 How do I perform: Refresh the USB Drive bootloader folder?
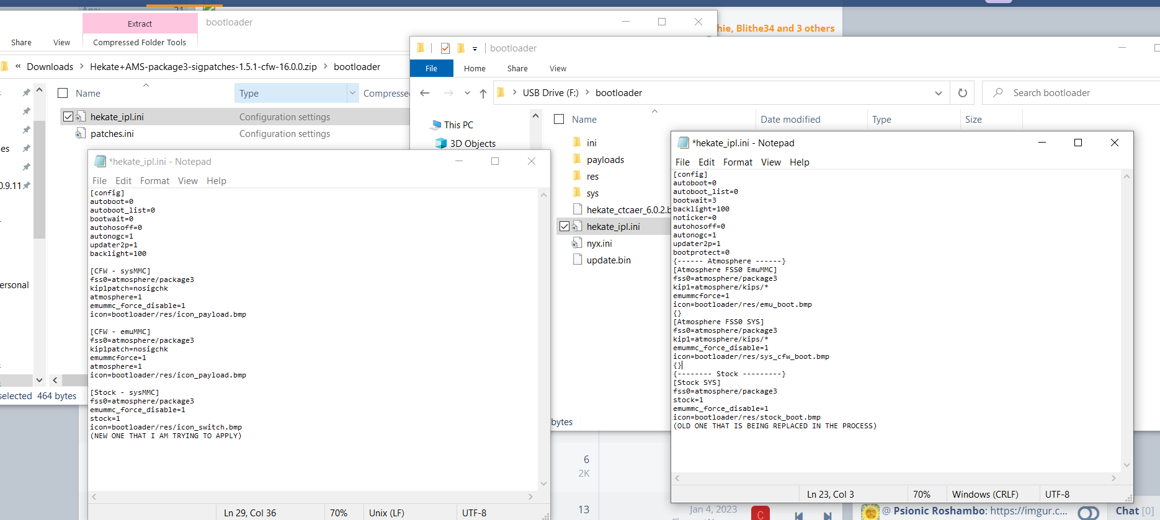tap(963, 93)
